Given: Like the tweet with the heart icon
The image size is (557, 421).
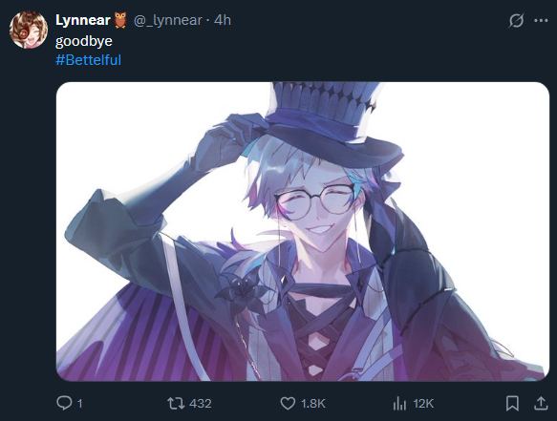Looking at the screenshot, I should [x=288, y=403].
